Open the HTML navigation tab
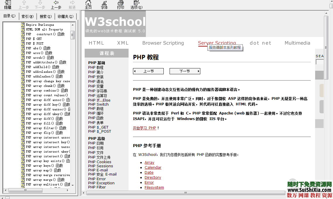333x199 pixels. click(x=96, y=43)
